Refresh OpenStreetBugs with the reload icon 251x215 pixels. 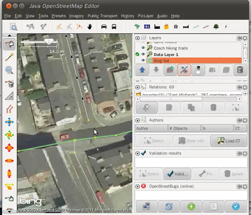[x=169, y=206]
